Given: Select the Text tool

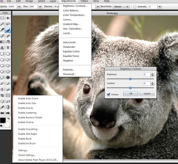Looking at the screenshot, I should pos(8,48).
